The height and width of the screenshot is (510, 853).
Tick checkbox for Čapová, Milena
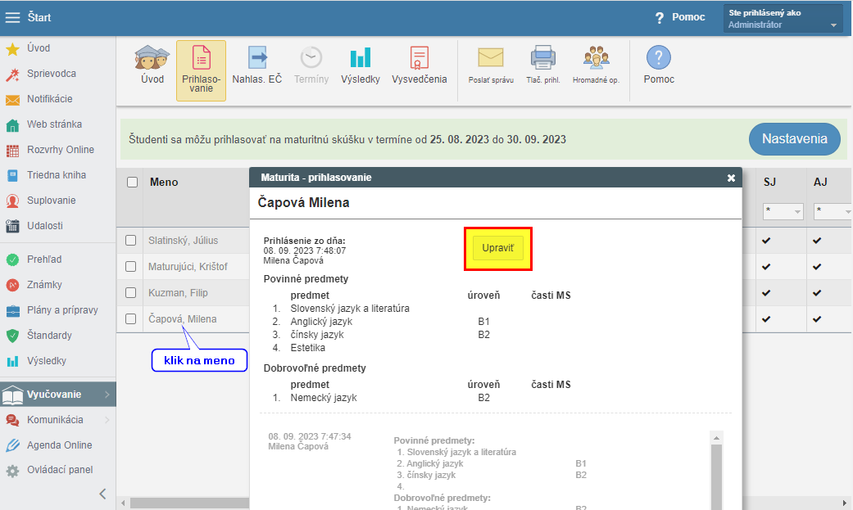click(x=130, y=318)
